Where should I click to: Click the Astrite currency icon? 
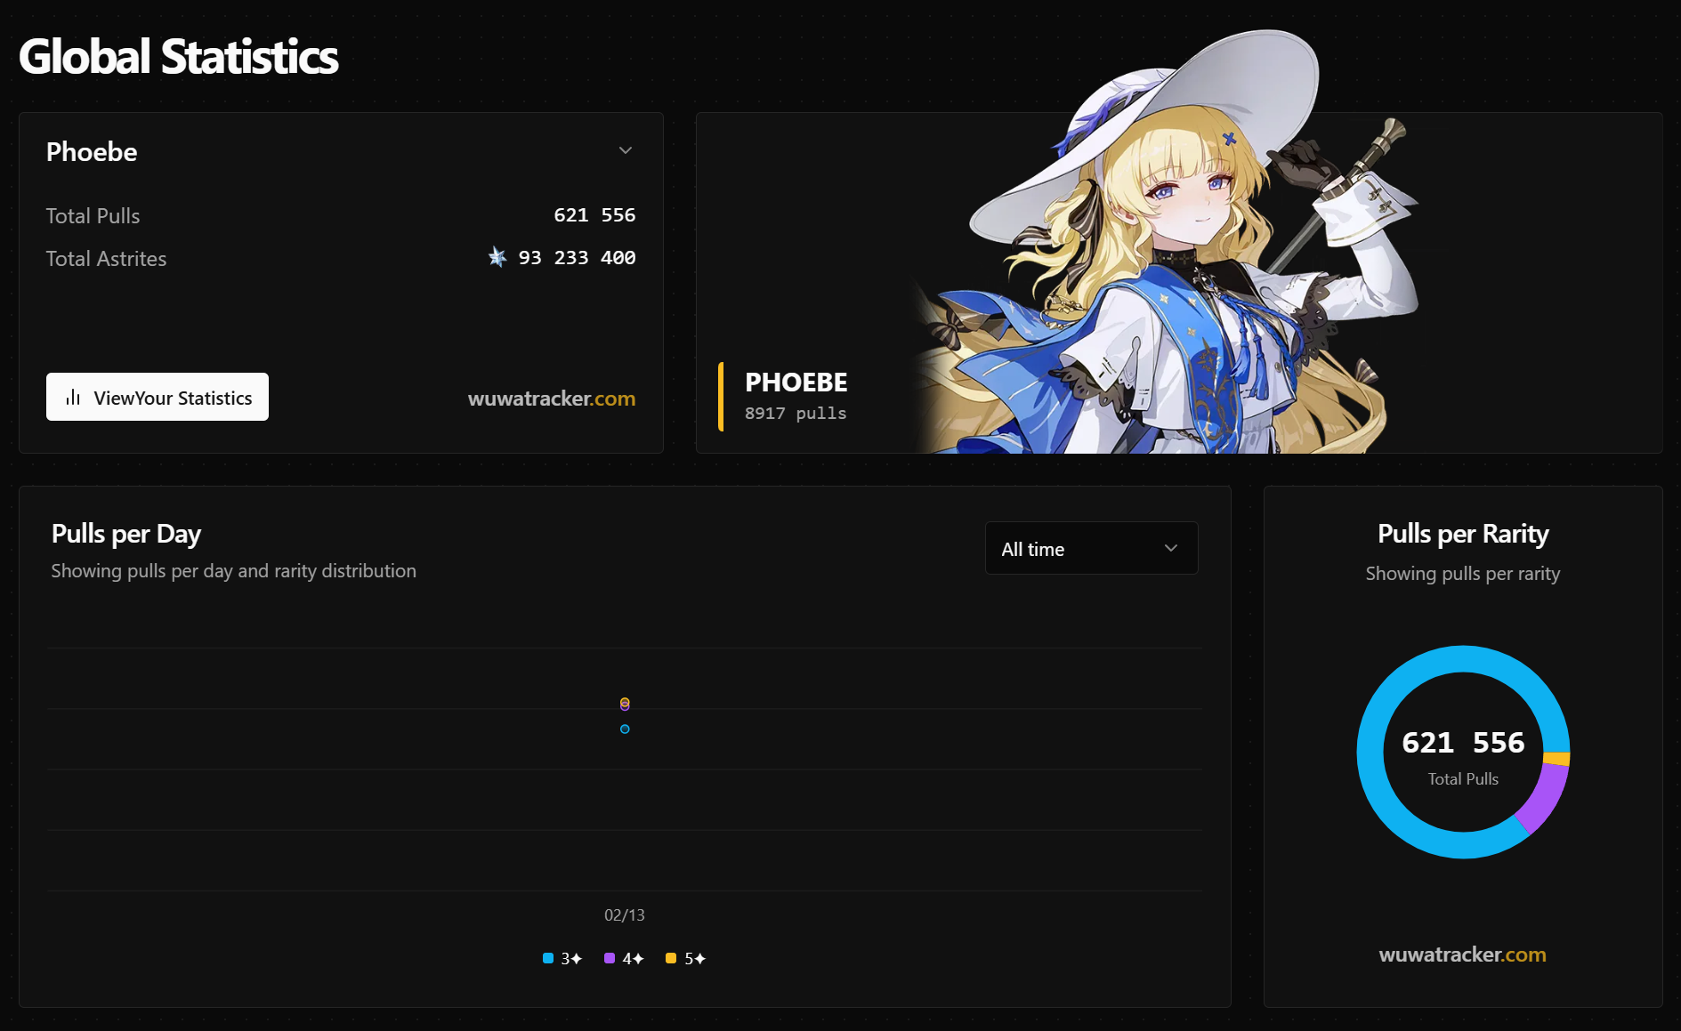pos(497,257)
